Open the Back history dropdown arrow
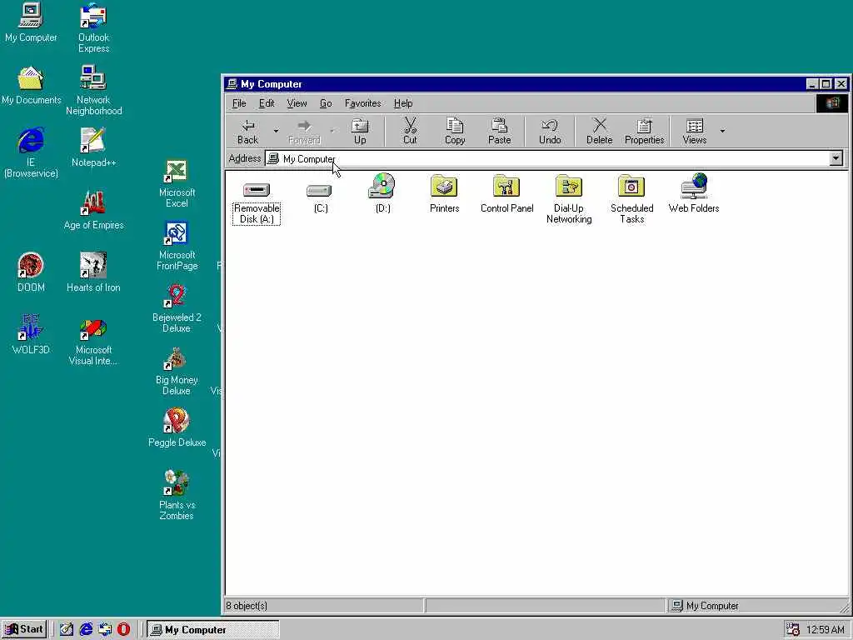Viewport: 853px width, 640px height. tap(276, 131)
